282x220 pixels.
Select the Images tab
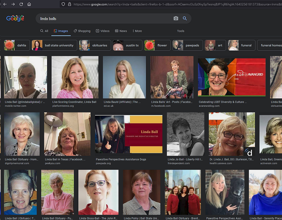coord(61,31)
